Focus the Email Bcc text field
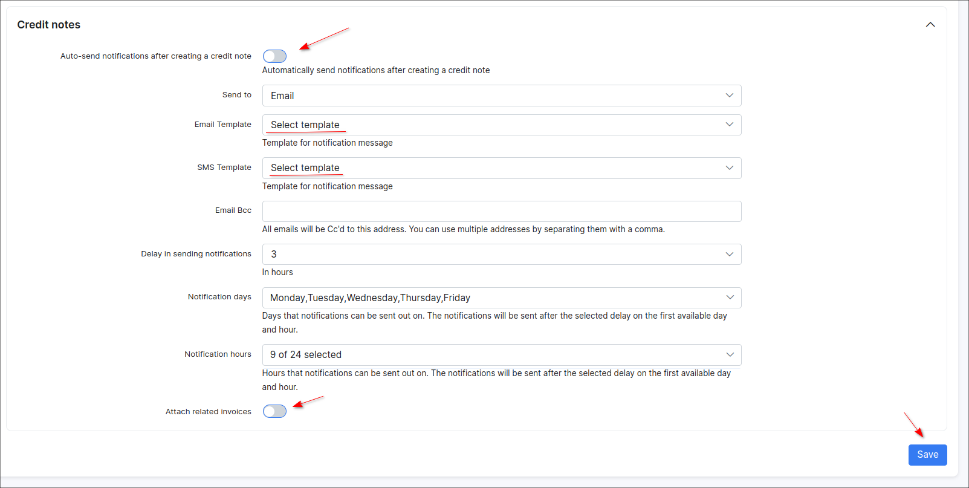 coord(501,212)
